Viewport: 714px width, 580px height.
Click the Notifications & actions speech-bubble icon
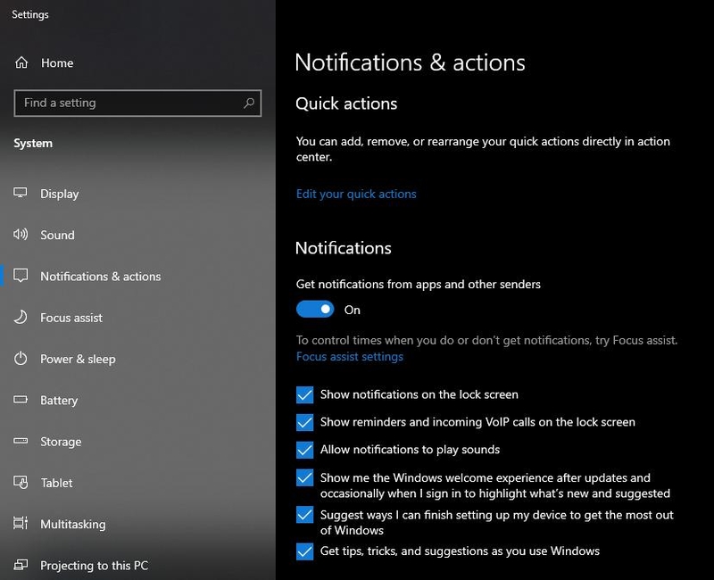pos(21,276)
